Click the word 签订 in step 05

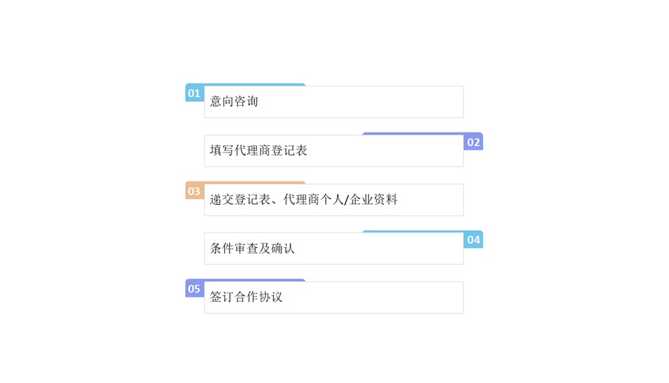(221, 297)
